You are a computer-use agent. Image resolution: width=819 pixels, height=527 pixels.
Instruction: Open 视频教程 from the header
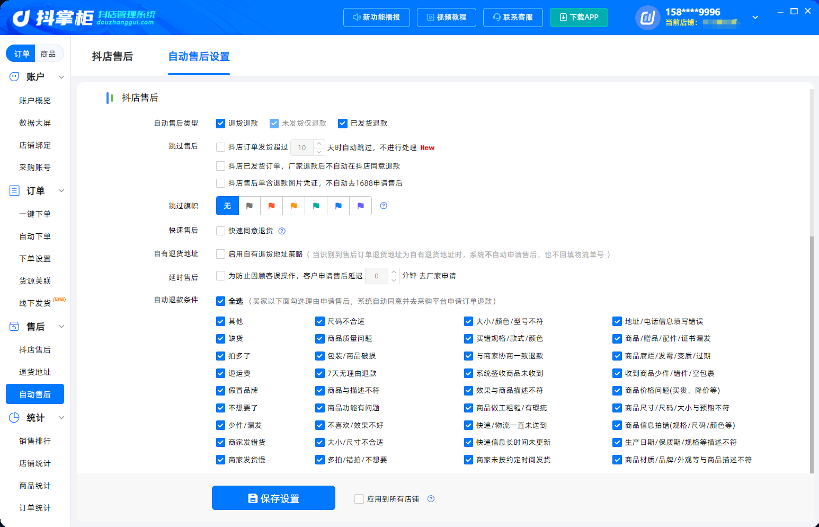[447, 17]
